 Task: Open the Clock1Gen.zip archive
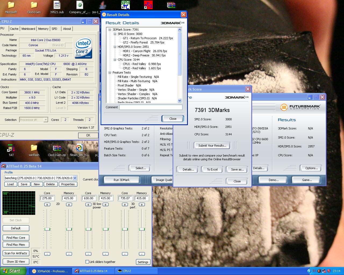point(57,150)
